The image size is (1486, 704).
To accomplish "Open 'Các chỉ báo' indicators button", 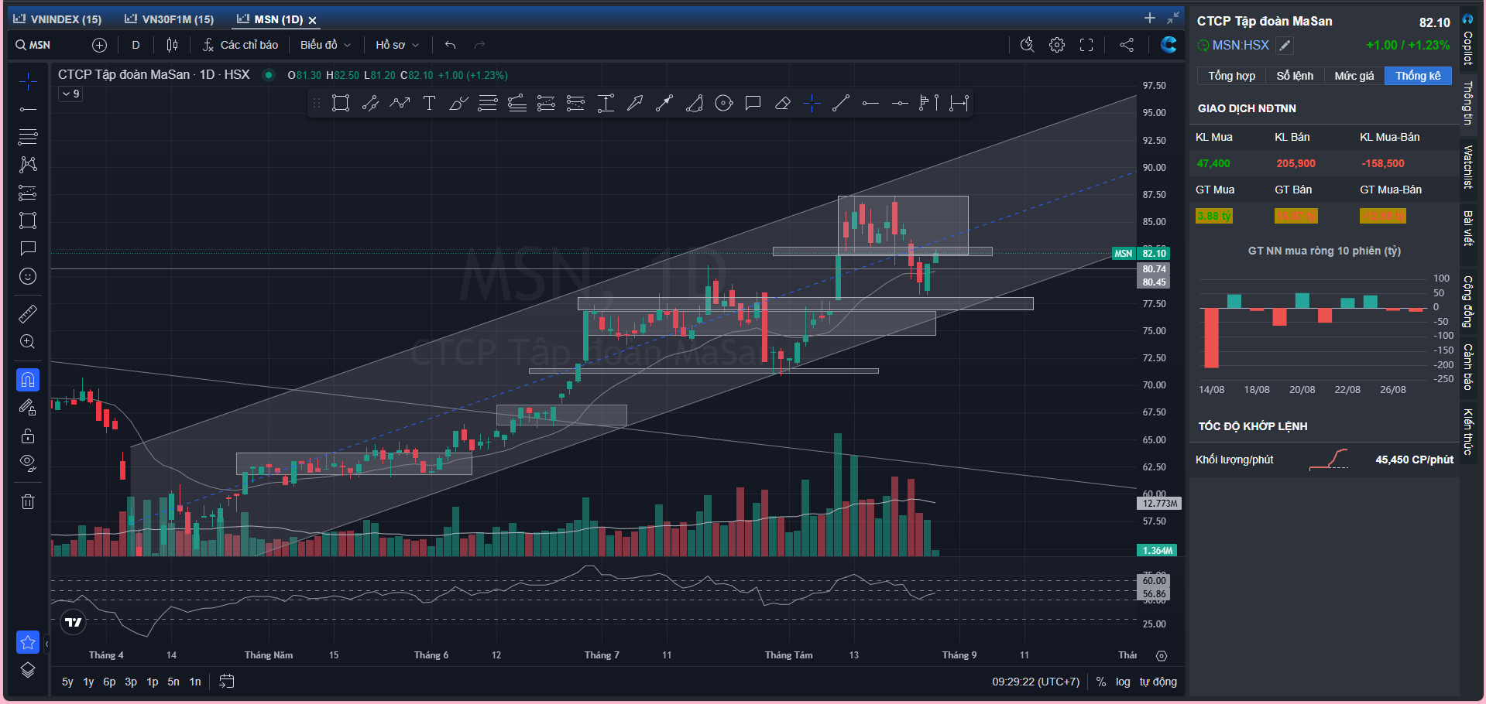I will [240, 45].
